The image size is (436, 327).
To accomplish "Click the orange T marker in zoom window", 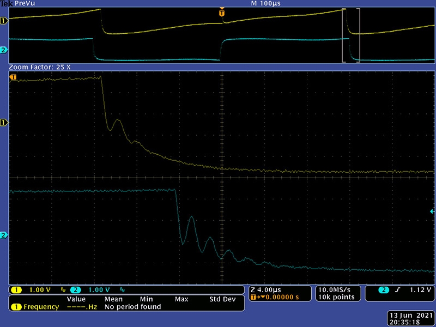I will coord(13,78).
